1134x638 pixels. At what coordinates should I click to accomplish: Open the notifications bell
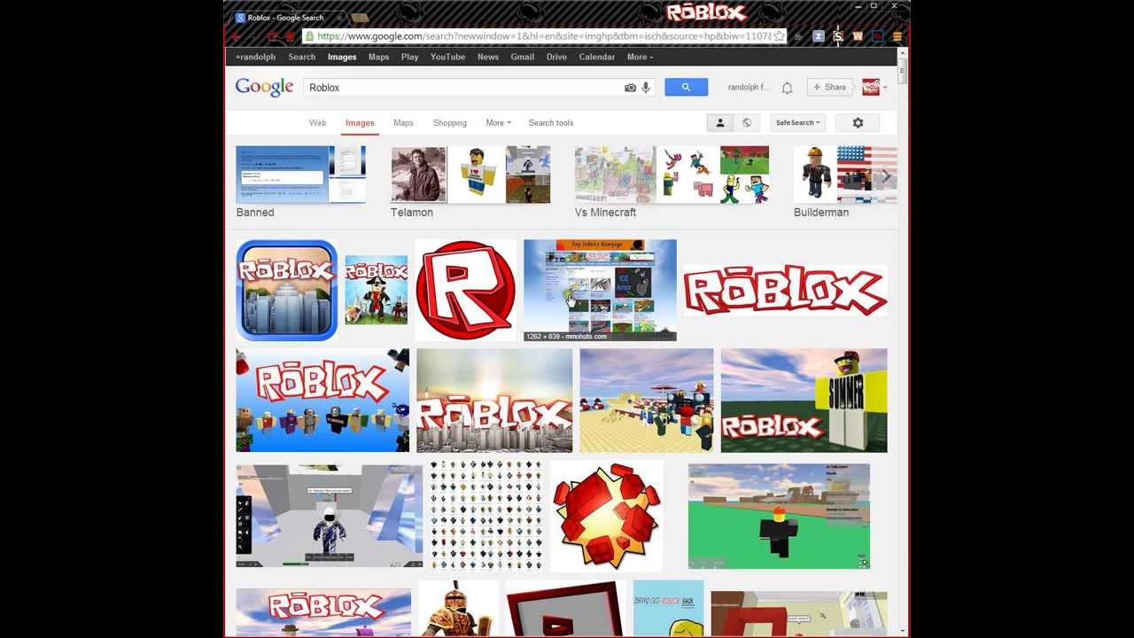(787, 88)
